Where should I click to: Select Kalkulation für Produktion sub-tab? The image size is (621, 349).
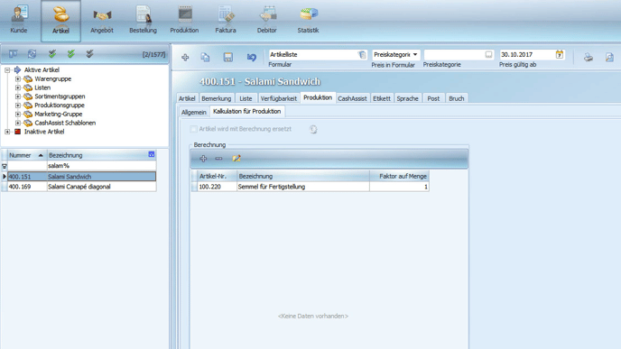point(247,112)
